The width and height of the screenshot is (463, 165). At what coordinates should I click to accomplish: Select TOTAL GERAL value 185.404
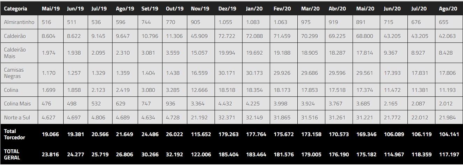227,155
